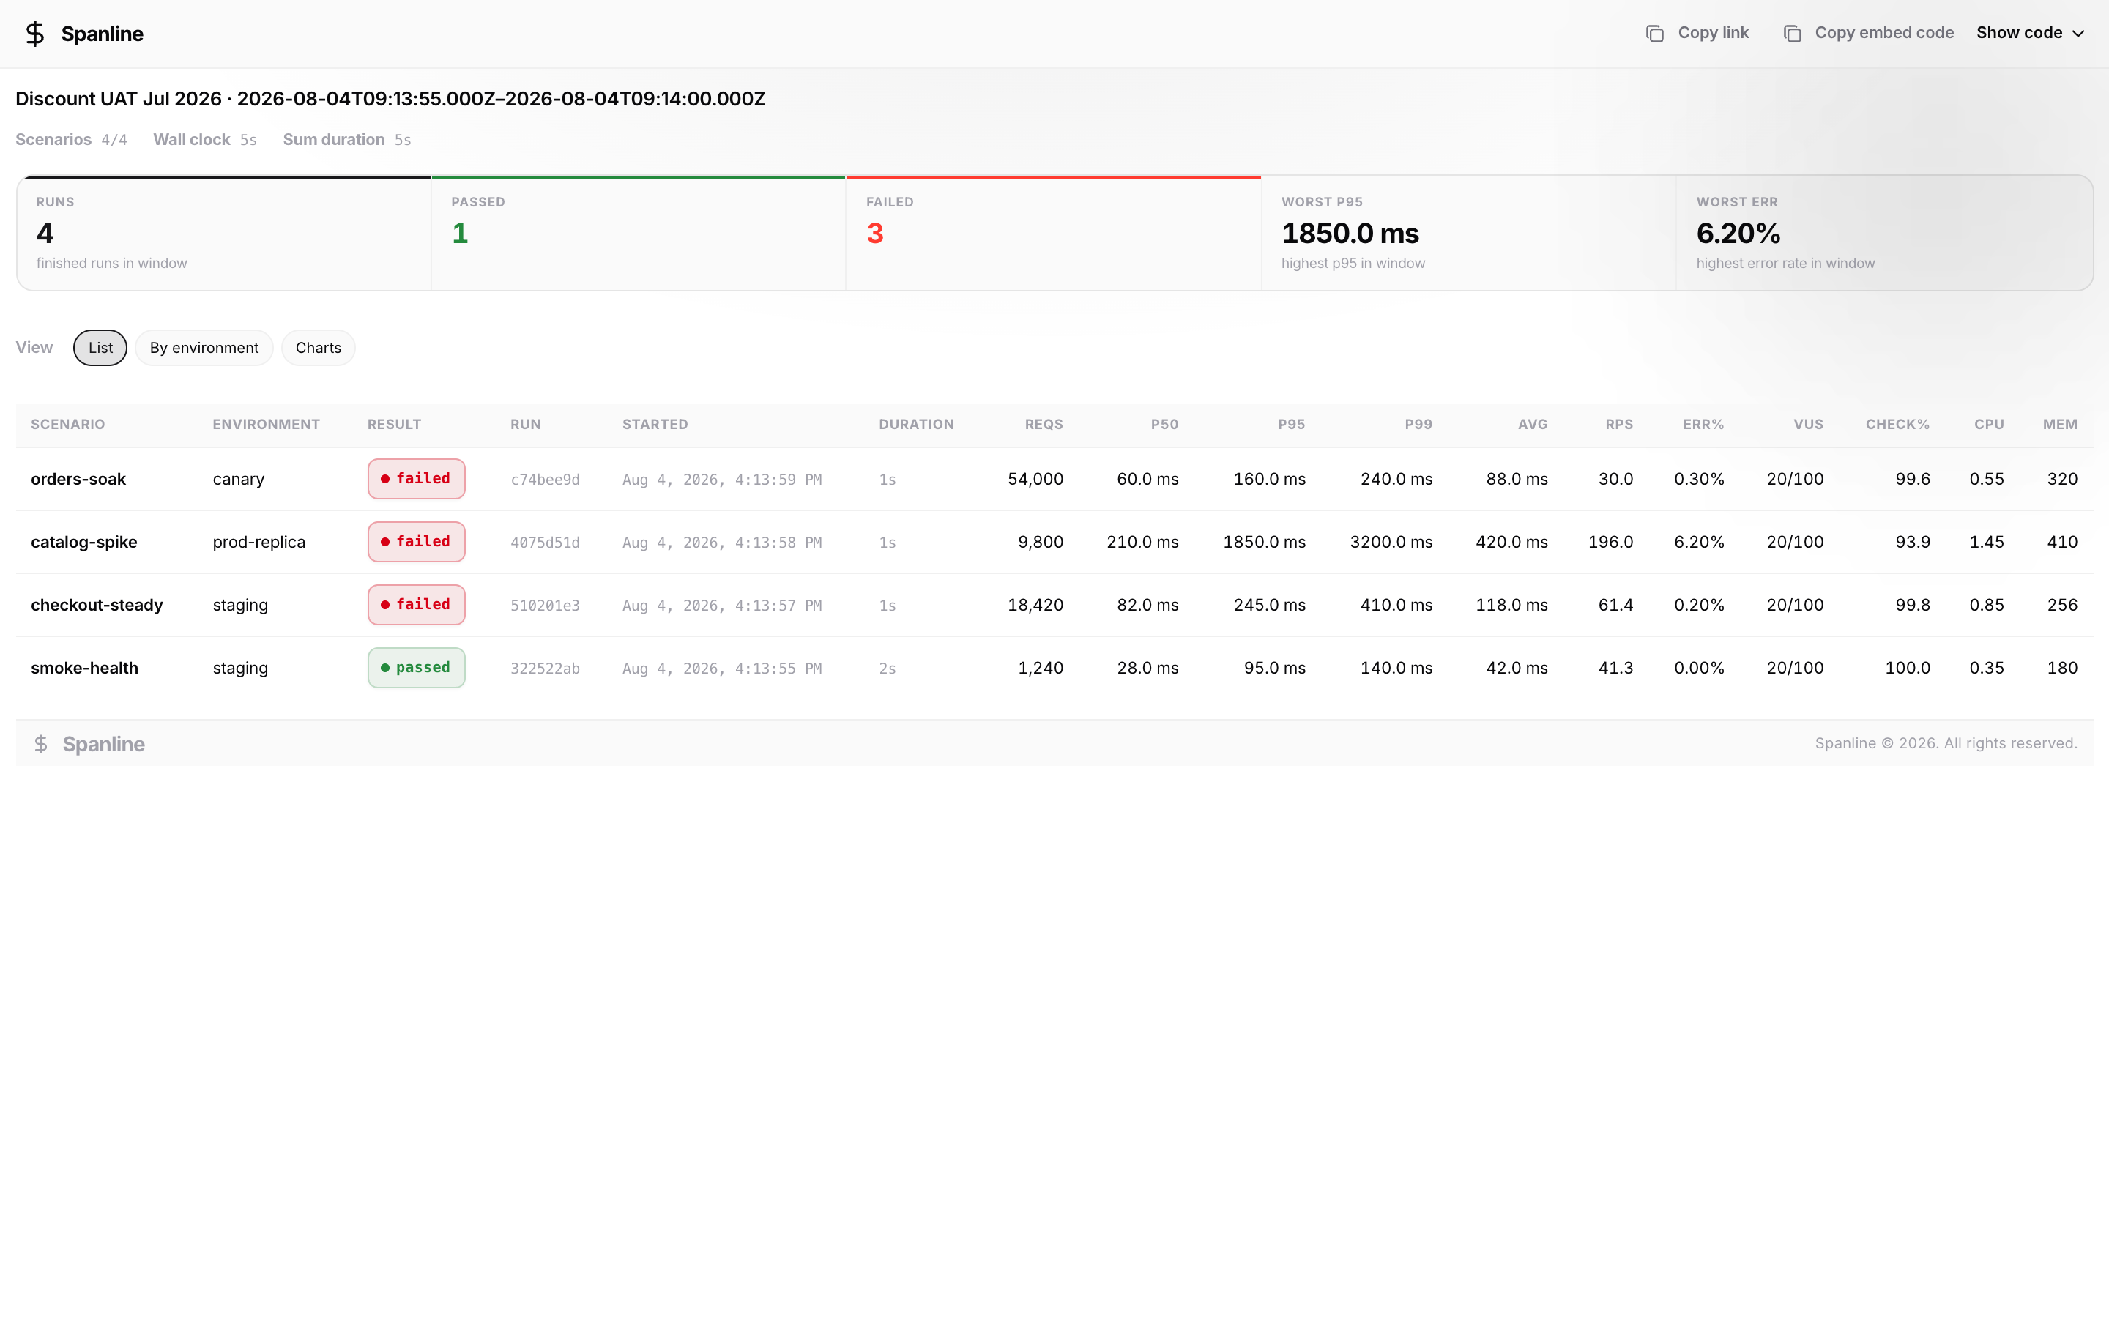The height and width of the screenshot is (1318, 2109).
Task: Click the WORST ERR 6.20% card
Action: click(1884, 233)
